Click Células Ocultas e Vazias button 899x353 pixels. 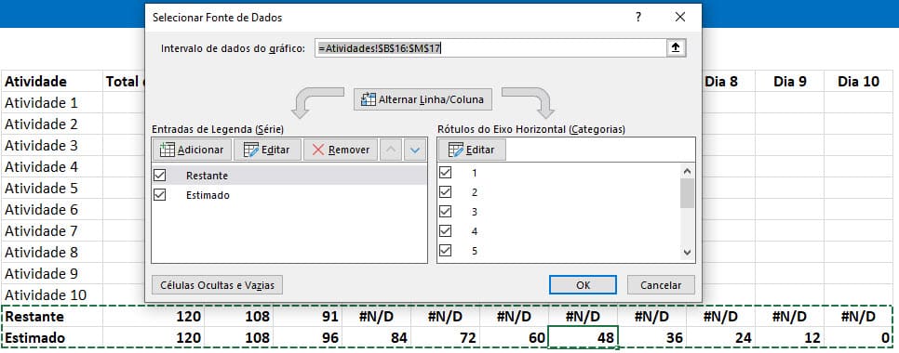[x=217, y=284]
